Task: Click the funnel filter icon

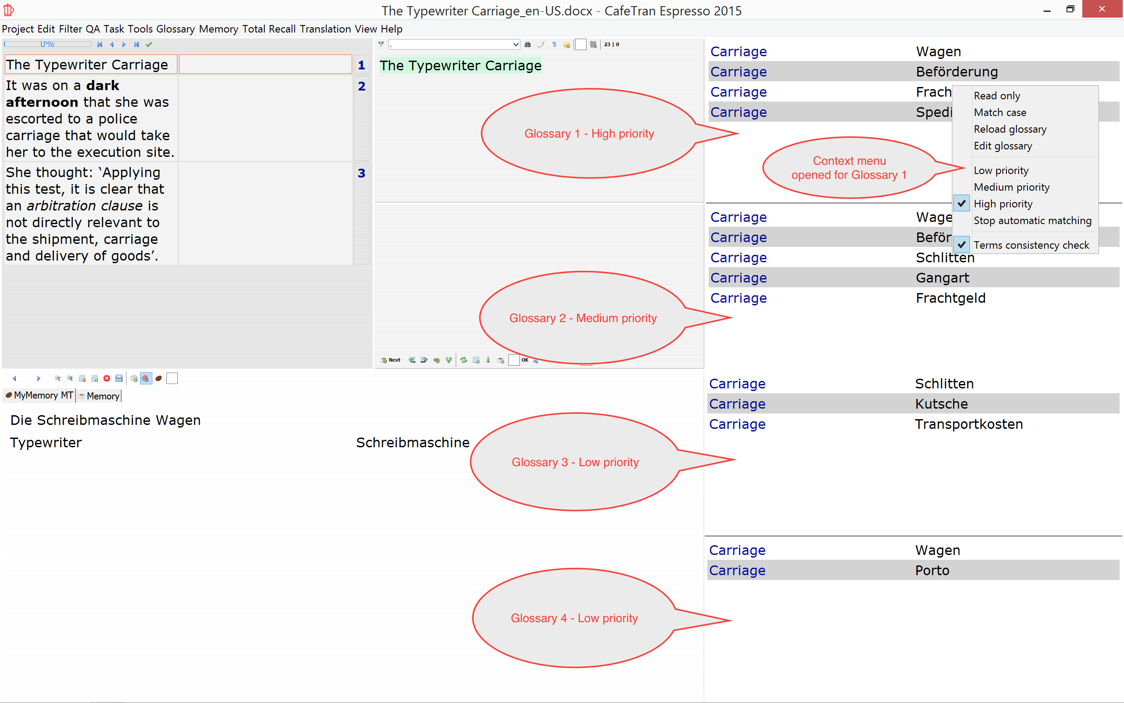Action: click(381, 45)
